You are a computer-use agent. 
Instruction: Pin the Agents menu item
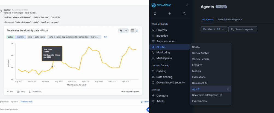click(x=228, y=89)
